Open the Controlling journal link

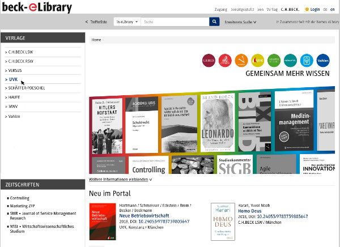19,198
